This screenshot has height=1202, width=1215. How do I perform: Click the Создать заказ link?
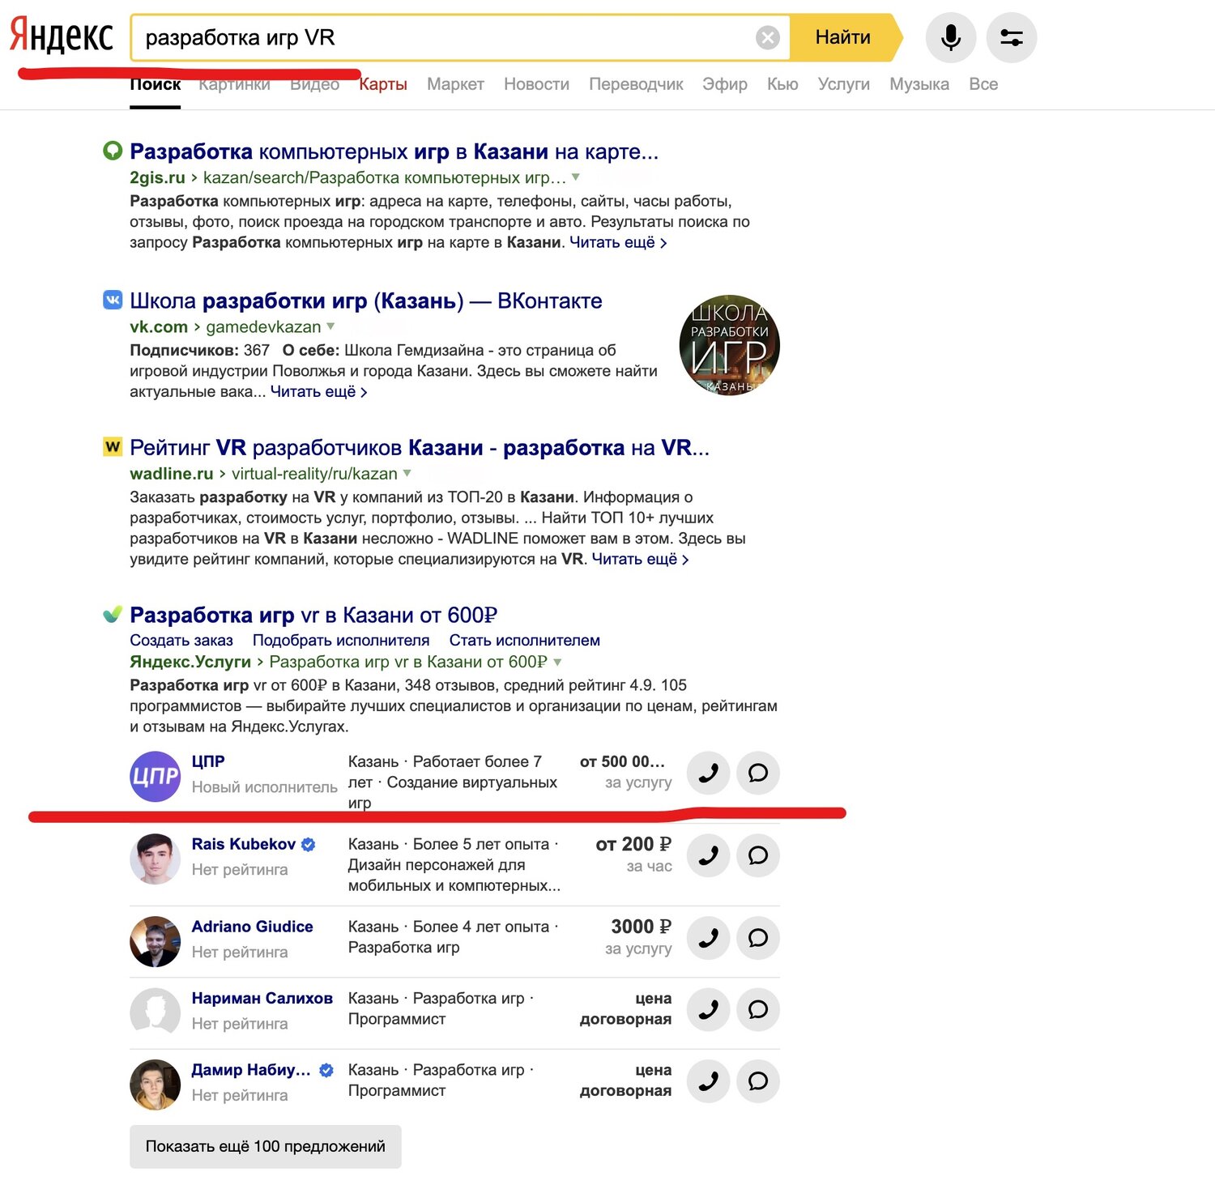[x=181, y=640]
